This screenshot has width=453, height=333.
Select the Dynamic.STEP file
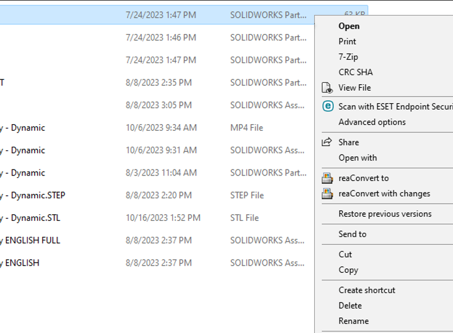pyautogui.click(x=156, y=195)
